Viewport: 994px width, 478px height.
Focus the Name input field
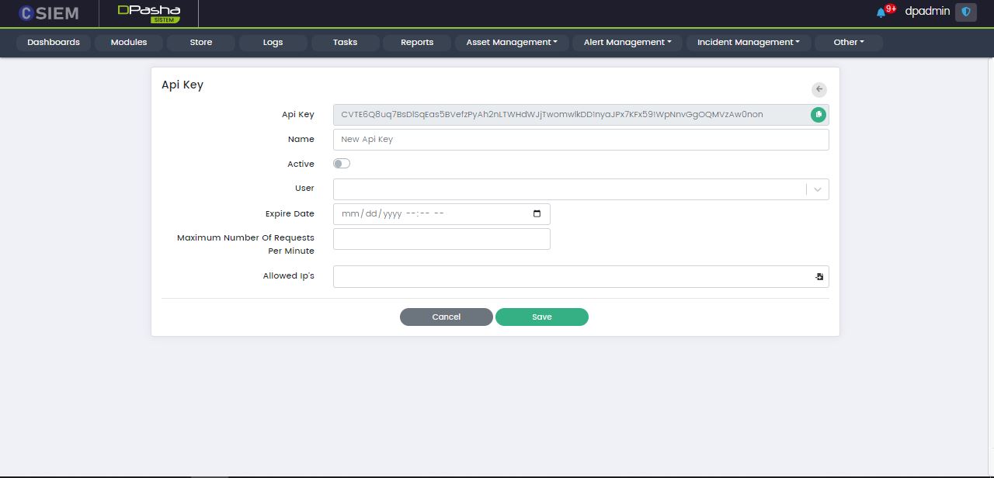coord(580,140)
